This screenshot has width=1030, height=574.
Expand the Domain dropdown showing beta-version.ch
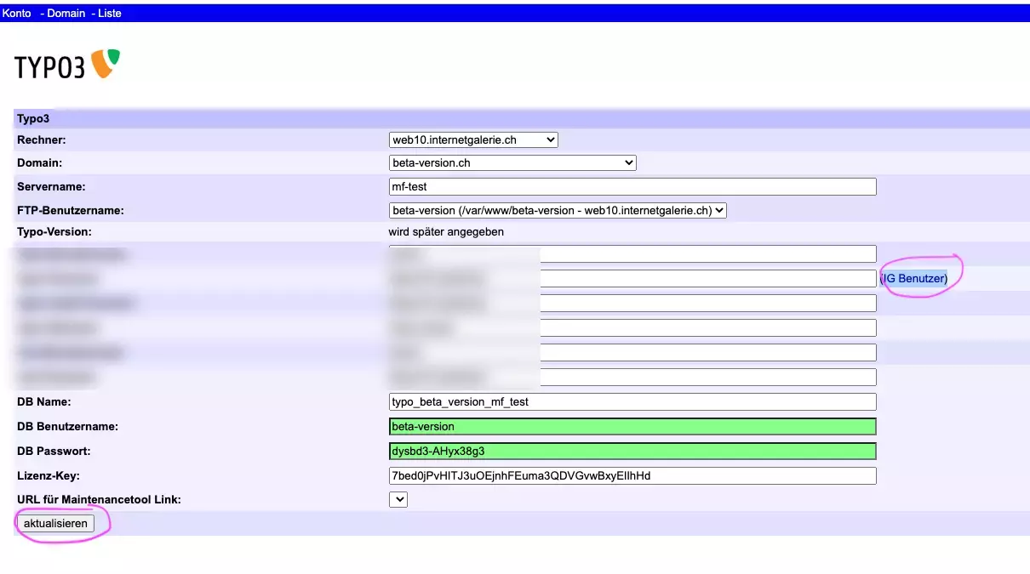click(512, 162)
